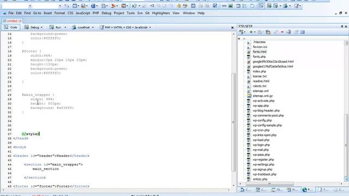Close the FTP/SFTP panel
Viewport: 349px width, 196px height.
tap(346, 27)
